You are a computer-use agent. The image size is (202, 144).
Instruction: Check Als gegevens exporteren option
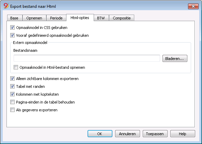12,110
